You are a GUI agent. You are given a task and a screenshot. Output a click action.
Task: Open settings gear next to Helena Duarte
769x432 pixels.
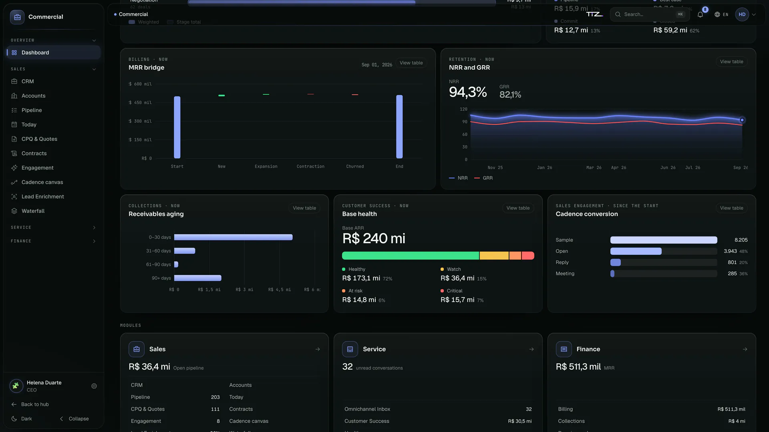[x=94, y=386]
